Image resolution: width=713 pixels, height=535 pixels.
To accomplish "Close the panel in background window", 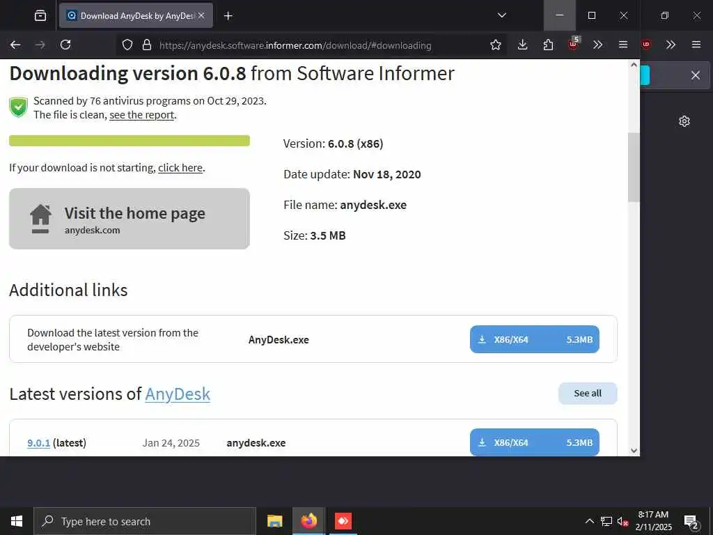I will coord(696,75).
